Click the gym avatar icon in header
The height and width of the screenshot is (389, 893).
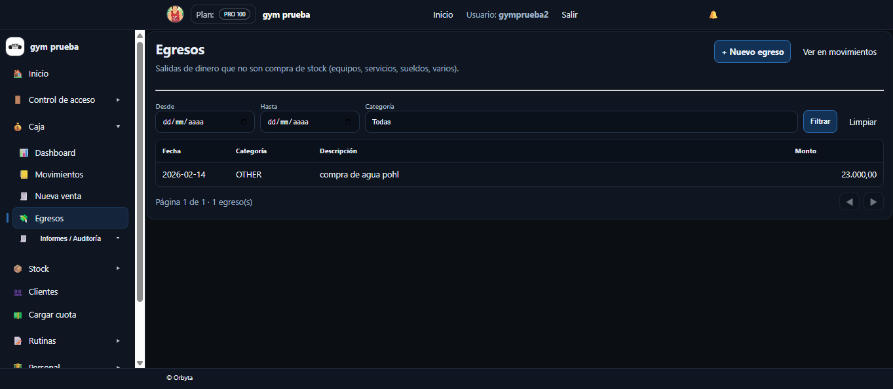click(x=175, y=14)
